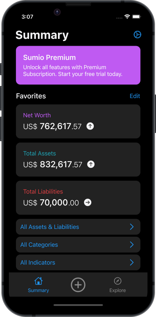Open the Total Liabilities card
Screen dimensions: 156x317
coord(78,198)
